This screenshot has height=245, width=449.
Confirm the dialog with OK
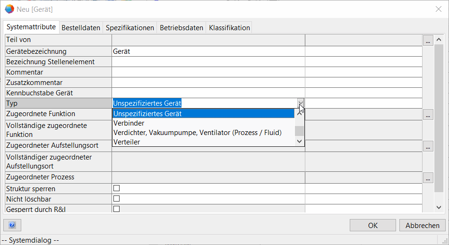[x=373, y=225]
